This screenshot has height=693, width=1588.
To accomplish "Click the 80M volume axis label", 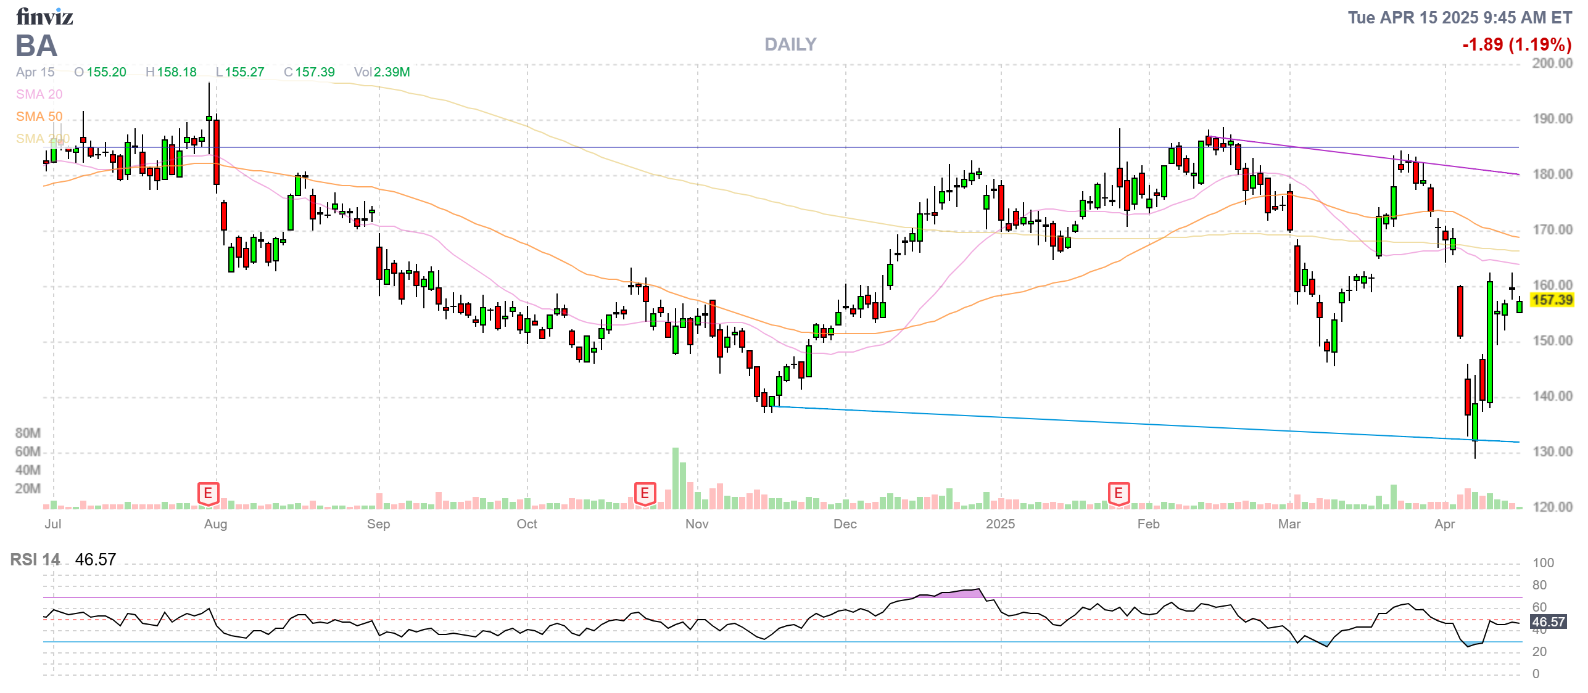I will pyautogui.click(x=28, y=433).
